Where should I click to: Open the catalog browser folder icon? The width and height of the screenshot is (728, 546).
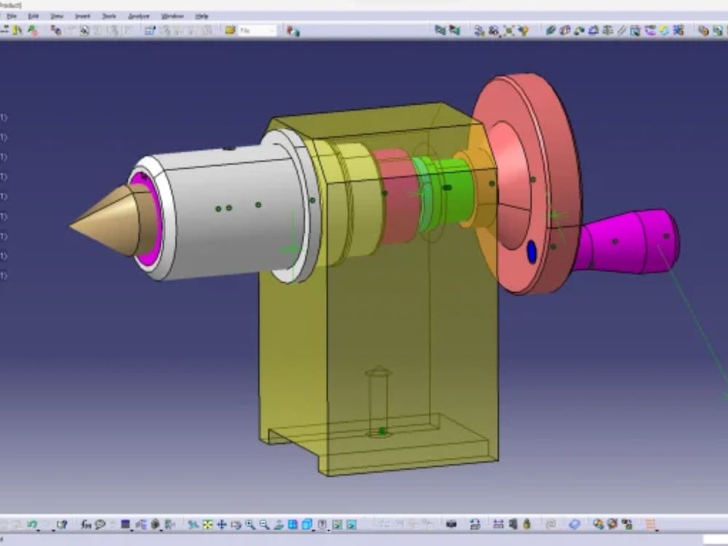coord(230,30)
